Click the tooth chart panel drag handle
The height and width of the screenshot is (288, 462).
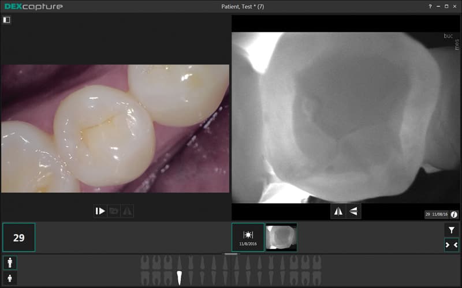click(231, 254)
